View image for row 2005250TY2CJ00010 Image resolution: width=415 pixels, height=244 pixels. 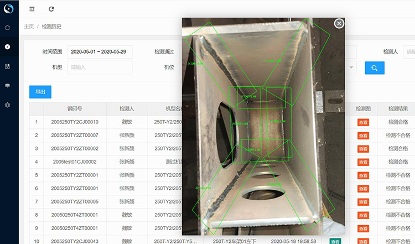(x=363, y=122)
